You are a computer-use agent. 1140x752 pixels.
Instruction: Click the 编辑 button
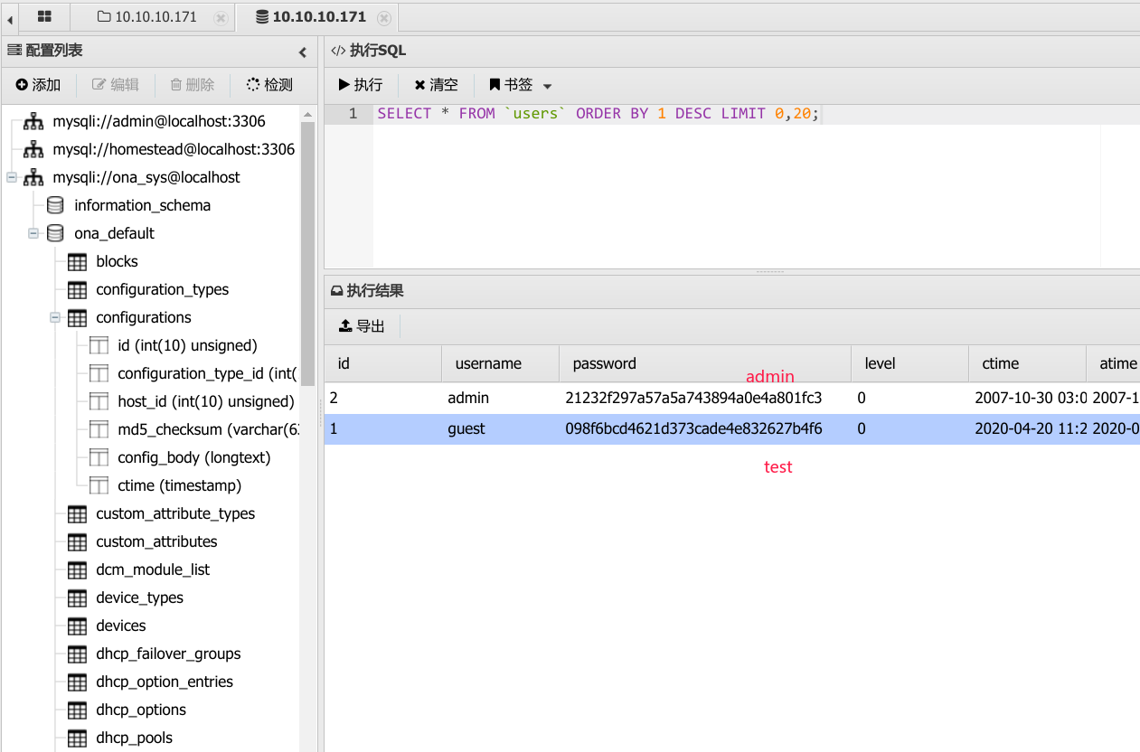116,85
